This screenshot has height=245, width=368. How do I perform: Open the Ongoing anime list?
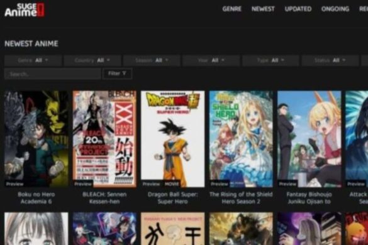[x=335, y=9]
